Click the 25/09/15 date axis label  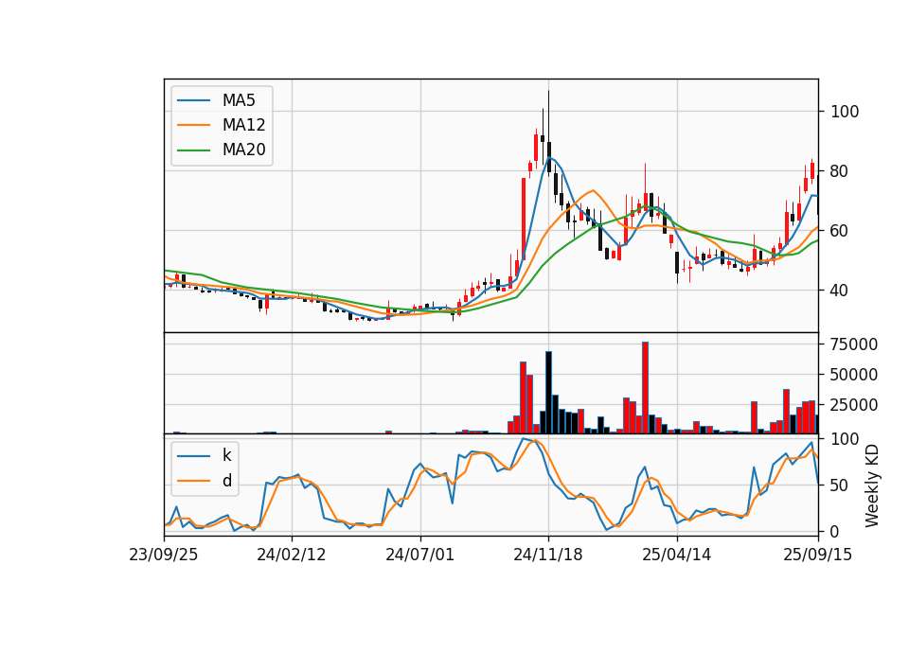818,555
